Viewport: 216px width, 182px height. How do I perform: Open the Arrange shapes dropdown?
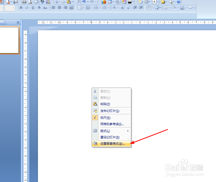click(158, 8)
